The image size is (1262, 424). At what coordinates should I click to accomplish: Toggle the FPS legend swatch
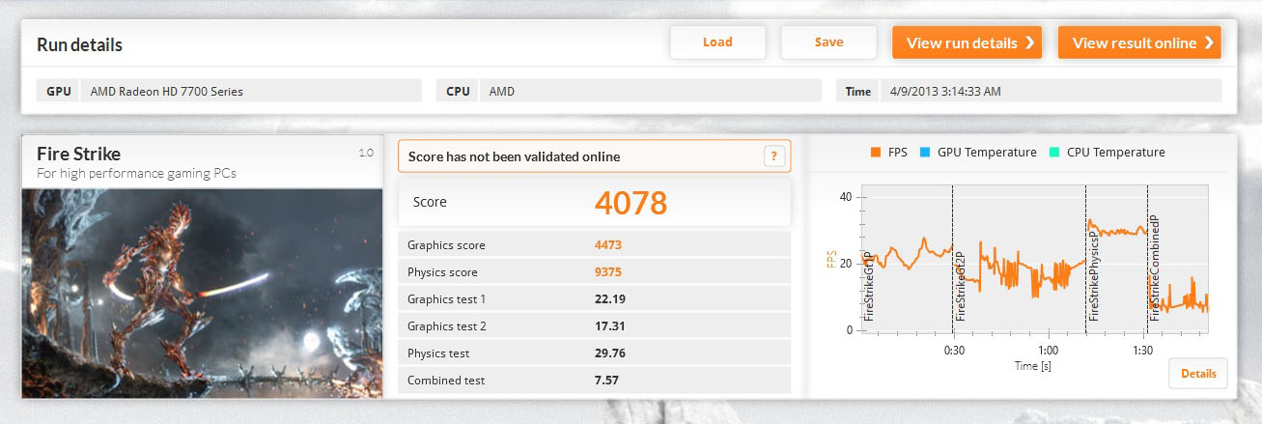pos(876,153)
